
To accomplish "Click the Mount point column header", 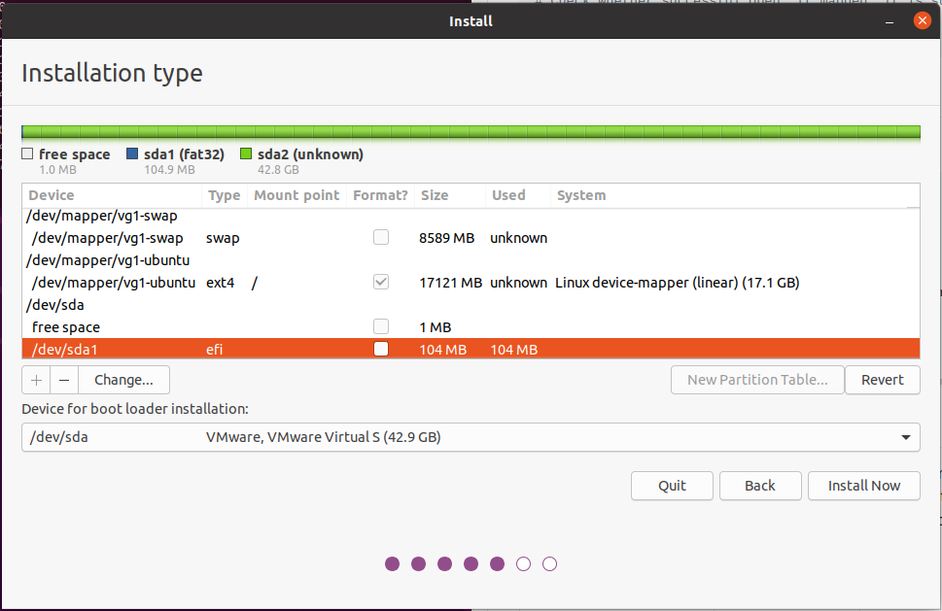I will point(297,195).
